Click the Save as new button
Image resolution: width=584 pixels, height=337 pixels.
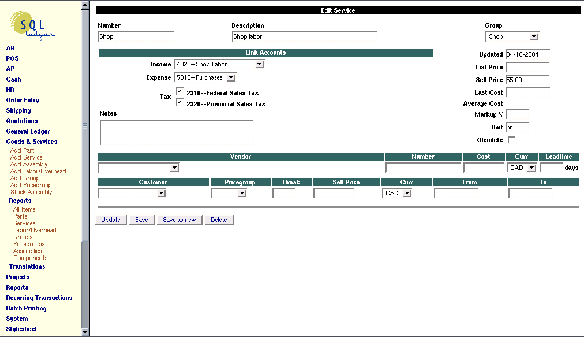click(181, 220)
